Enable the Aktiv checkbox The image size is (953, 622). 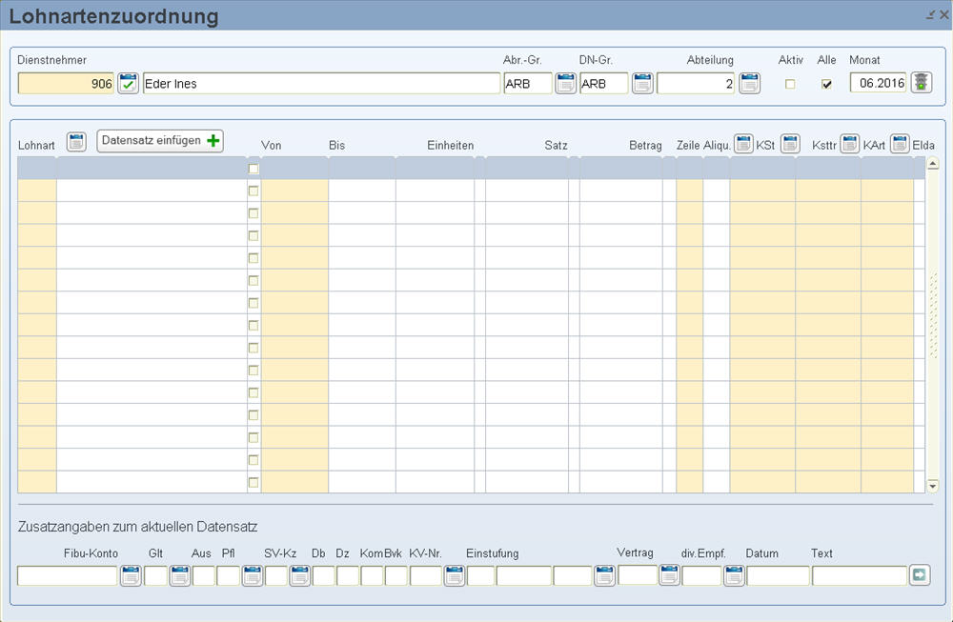[x=790, y=84]
